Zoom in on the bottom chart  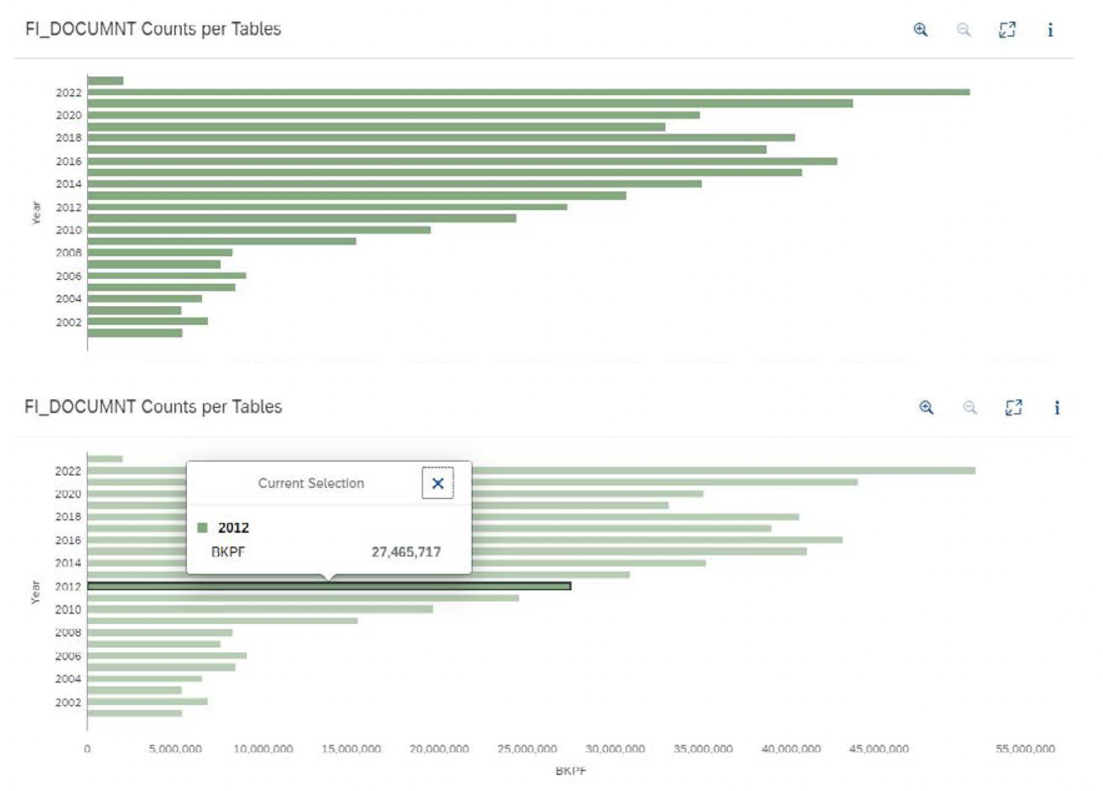coord(926,407)
